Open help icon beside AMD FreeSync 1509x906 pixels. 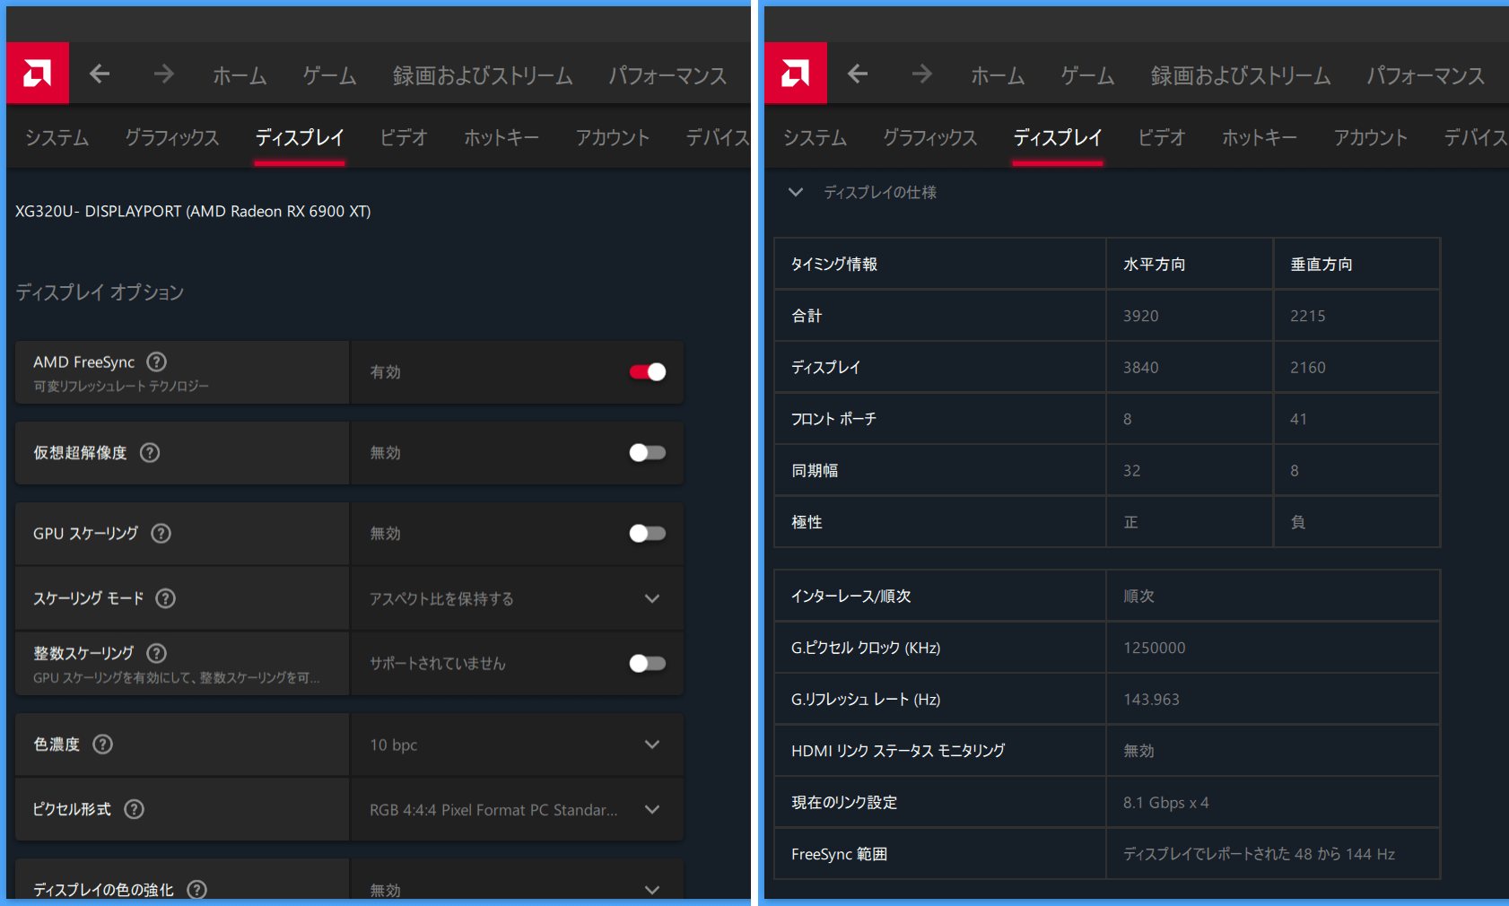point(157,362)
